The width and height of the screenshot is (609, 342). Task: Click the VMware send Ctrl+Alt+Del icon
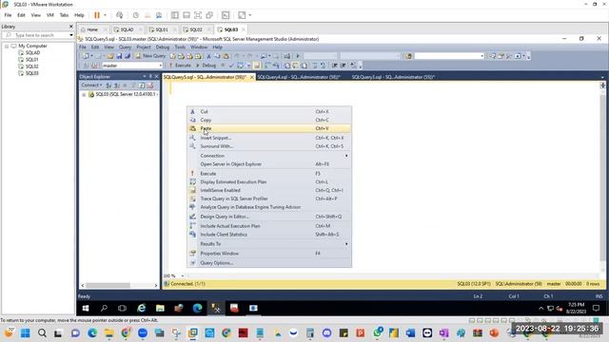120,15
